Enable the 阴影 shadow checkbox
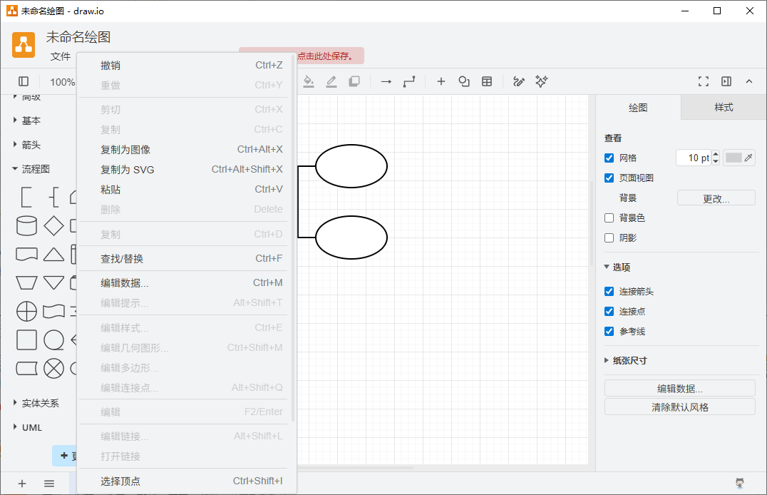 [x=609, y=238]
